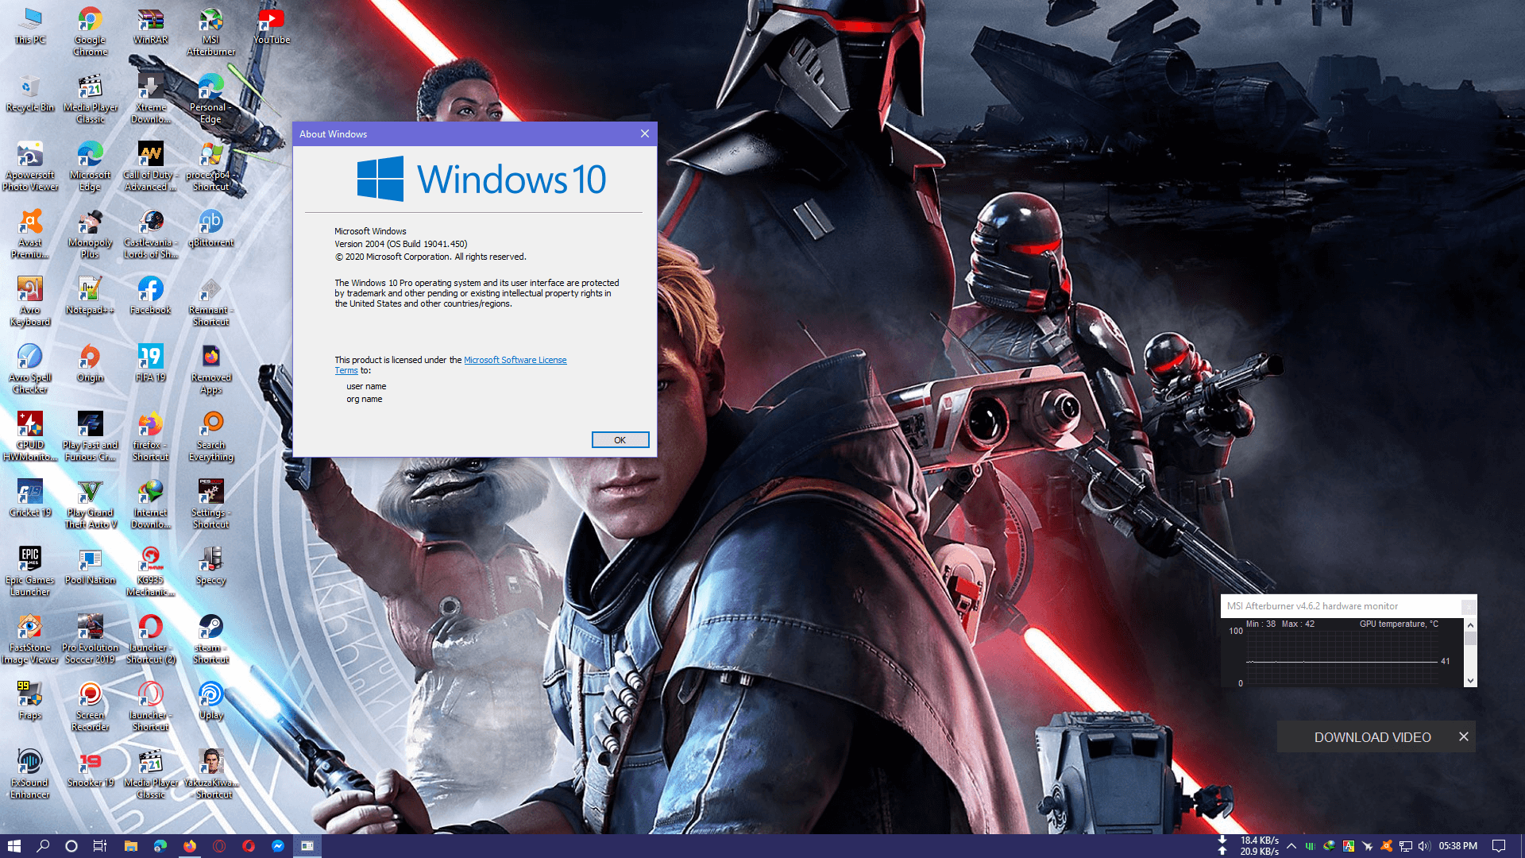1525x858 pixels.
Task: Expand hidden system tray icons
Action: (1291, 846)
